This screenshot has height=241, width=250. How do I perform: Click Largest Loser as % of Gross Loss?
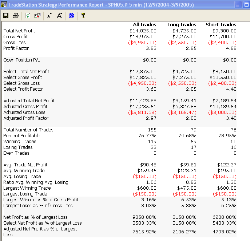[38, 205]
